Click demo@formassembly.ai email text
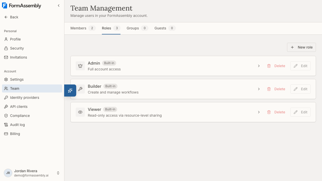Image resolution: width=322 pixels, height=181 pixels. click(31, 175)
